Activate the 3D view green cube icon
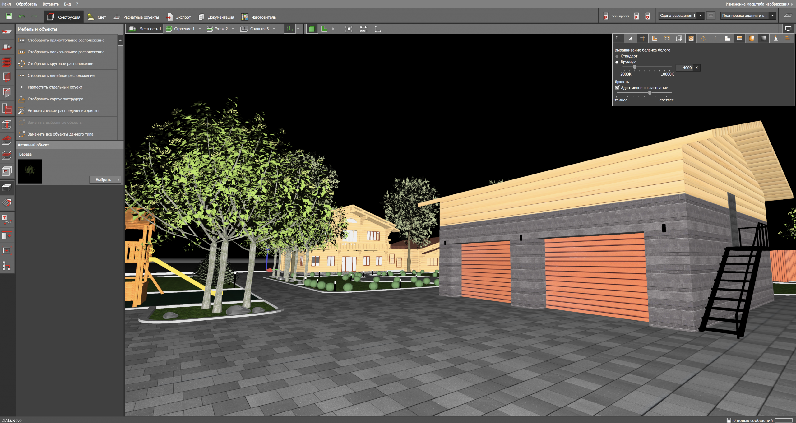This screenshot has height=423, width=796. (x=312, y=29)
